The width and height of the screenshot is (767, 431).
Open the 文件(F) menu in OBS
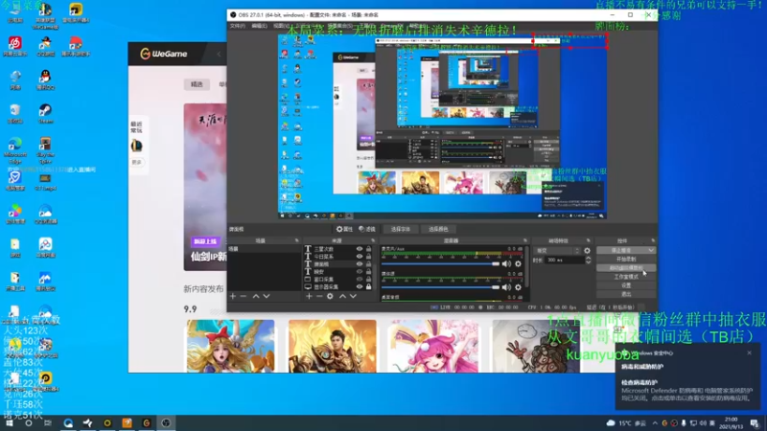coord(237,26)
